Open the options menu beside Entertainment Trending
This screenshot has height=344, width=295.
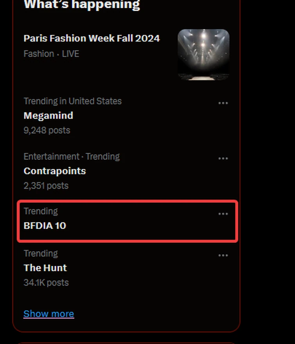(x=223, y=158)
